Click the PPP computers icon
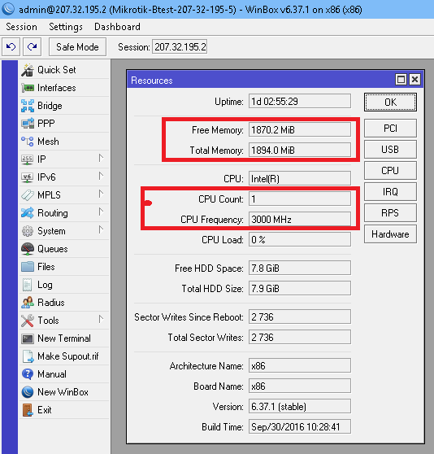Screen dimensions: 434x454 [28, 124]
